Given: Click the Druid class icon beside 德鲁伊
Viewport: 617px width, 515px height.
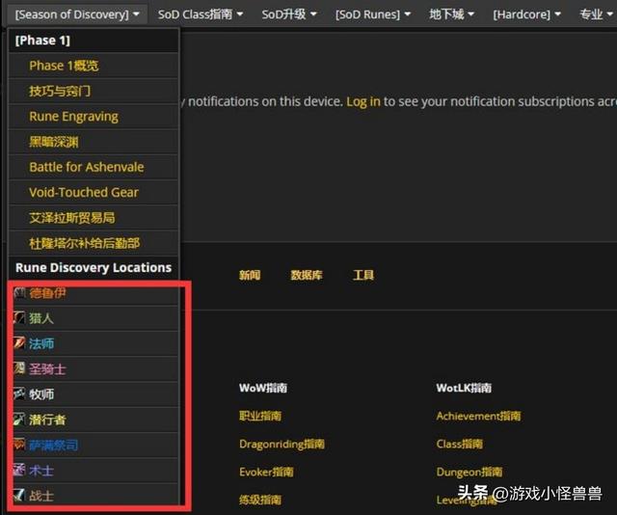Looking at the screenshot, I should coord(19,293).
